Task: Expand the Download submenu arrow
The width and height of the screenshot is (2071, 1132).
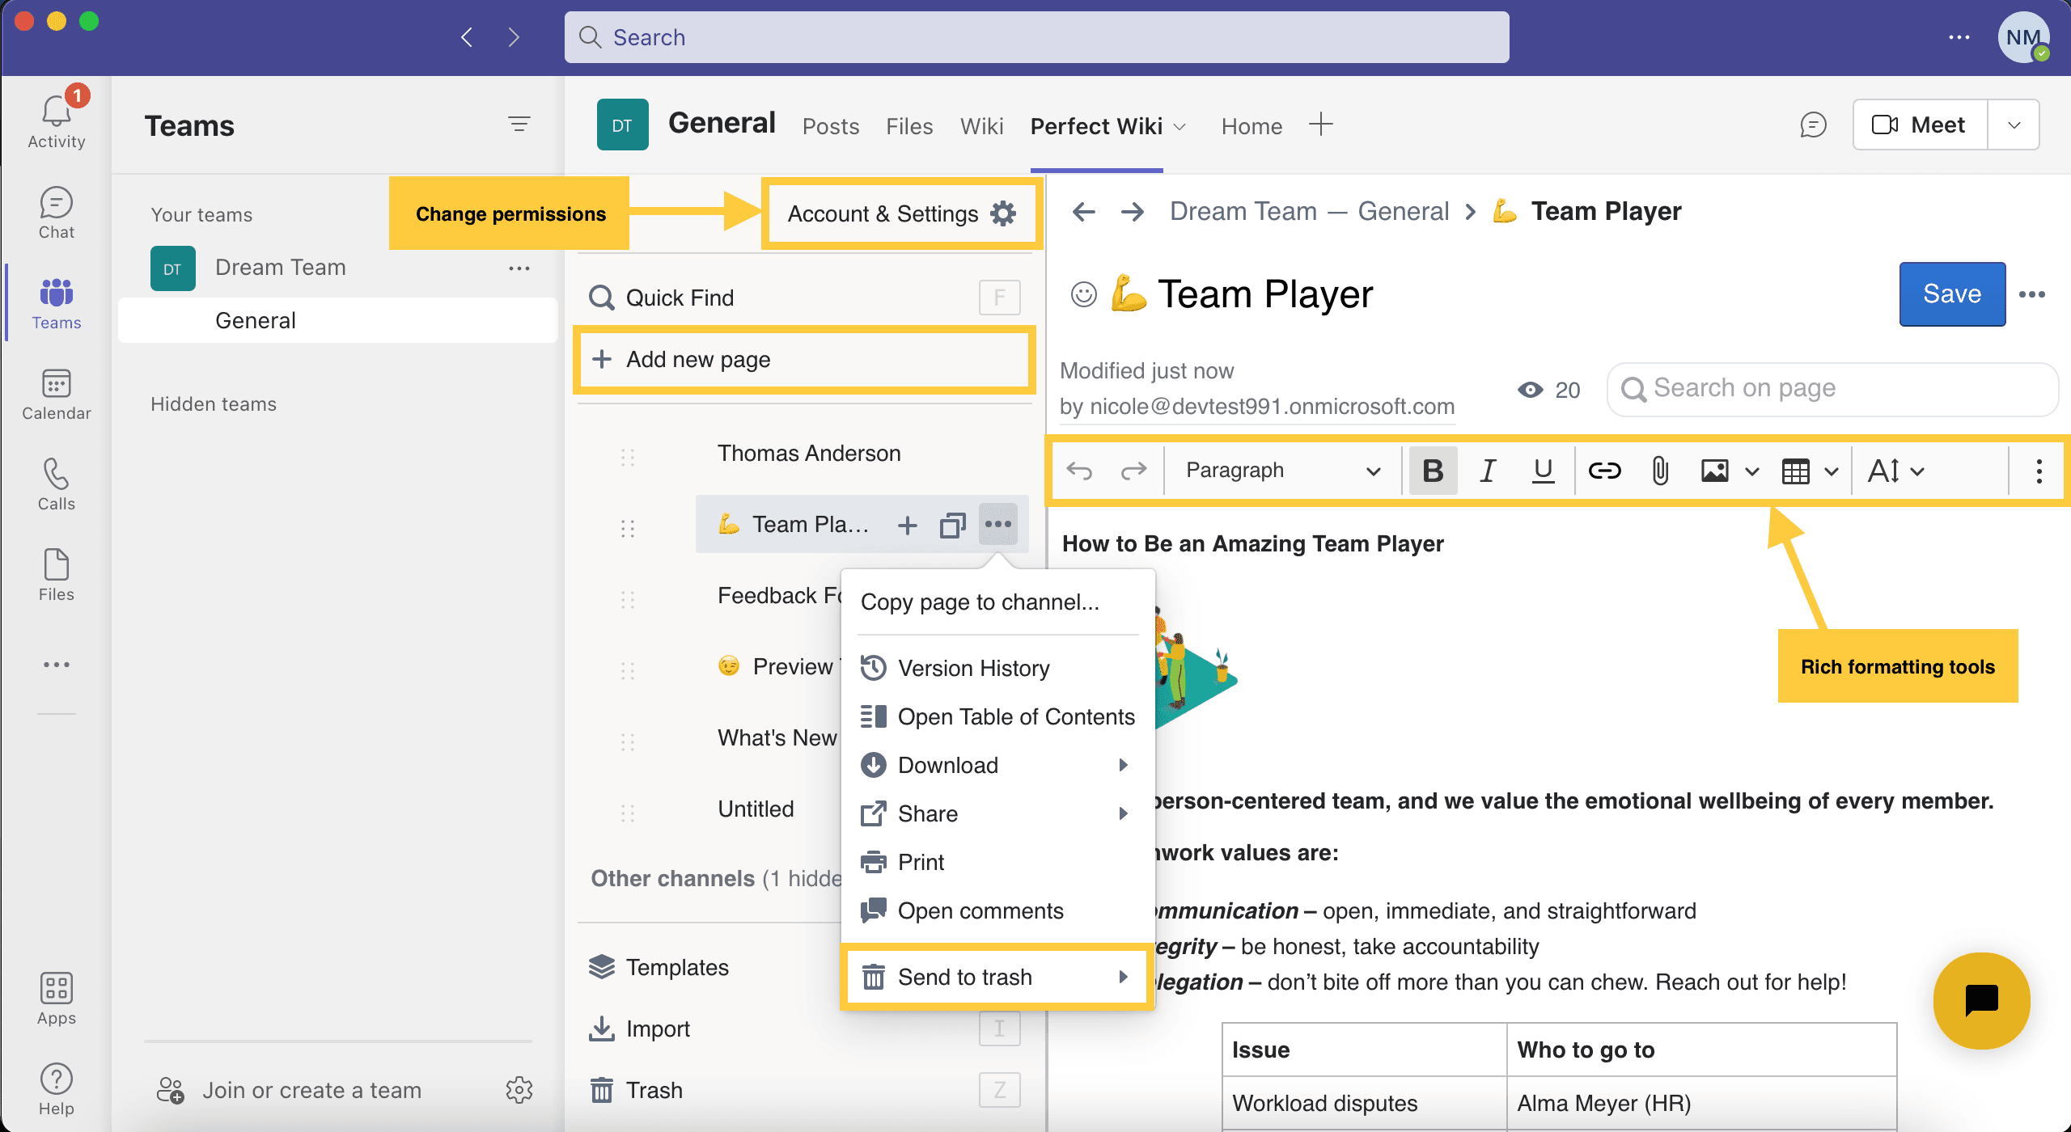Action: 1127,766
